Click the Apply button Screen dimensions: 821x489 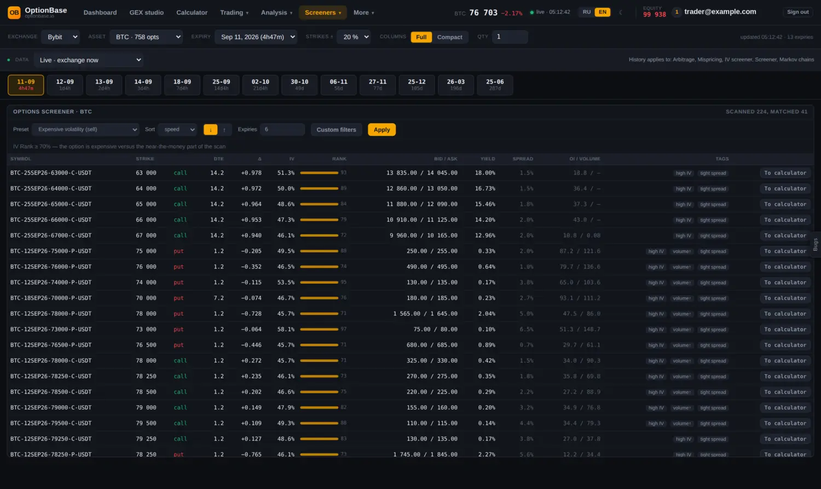(382, 130)
